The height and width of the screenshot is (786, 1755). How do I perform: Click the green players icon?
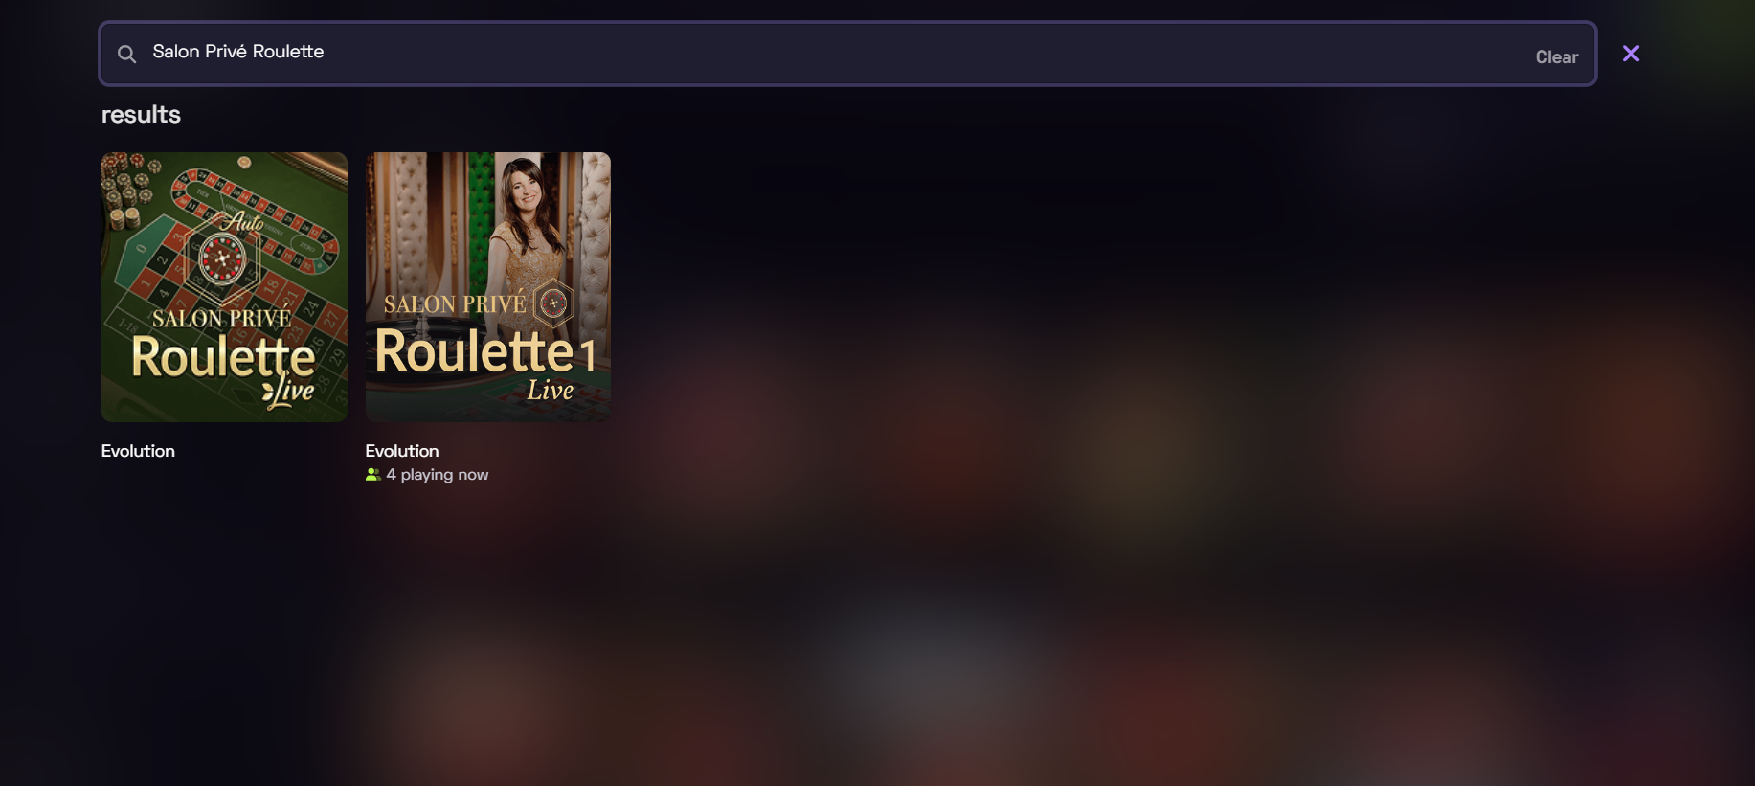[373, 475]
